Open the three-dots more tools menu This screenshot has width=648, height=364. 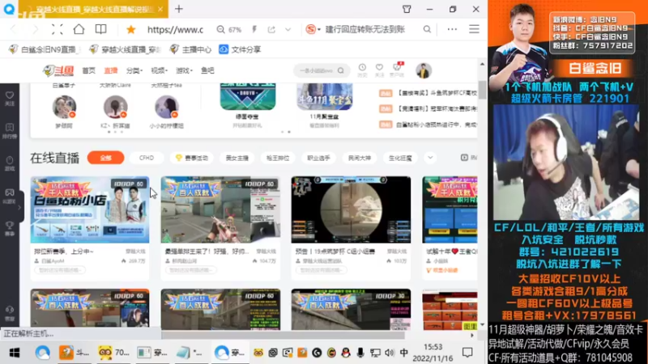[452, 29]
